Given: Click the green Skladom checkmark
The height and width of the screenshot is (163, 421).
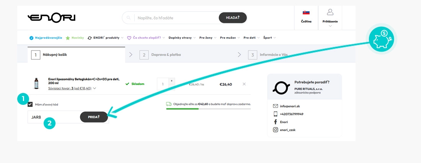Looking at the screenshot, I should pyautogui.click(x=127, y=84).
